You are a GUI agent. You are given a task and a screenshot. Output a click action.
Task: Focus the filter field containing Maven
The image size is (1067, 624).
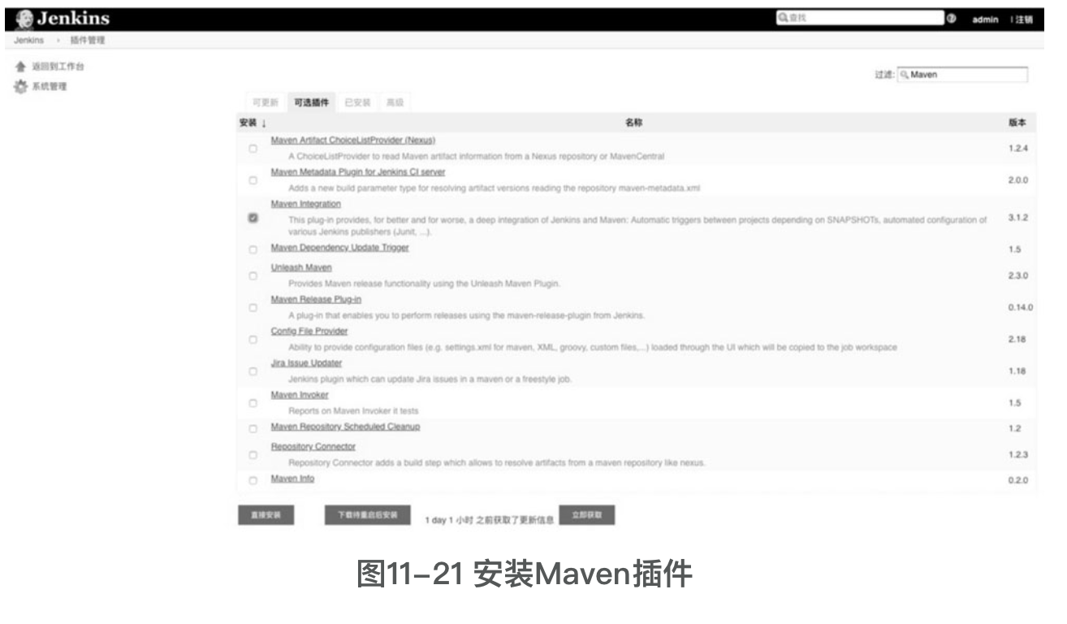tap(962, 75)
